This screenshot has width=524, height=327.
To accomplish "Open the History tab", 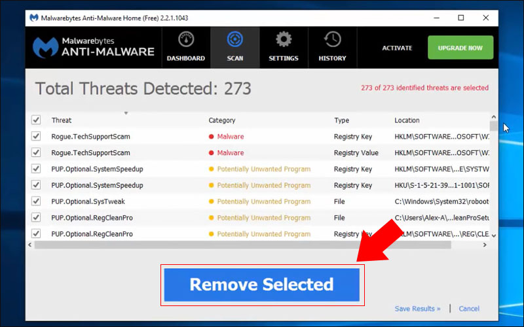I will pos(332,47).
